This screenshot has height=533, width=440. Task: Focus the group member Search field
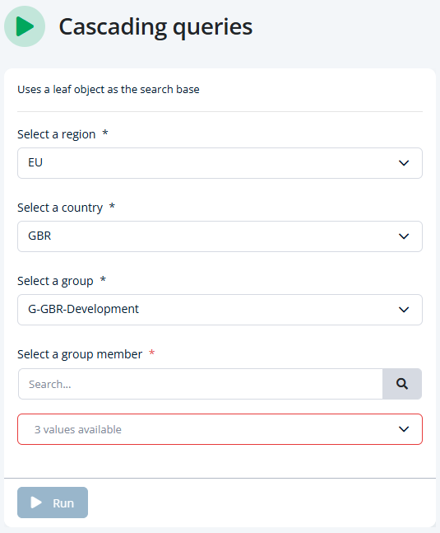pos(201,384)
